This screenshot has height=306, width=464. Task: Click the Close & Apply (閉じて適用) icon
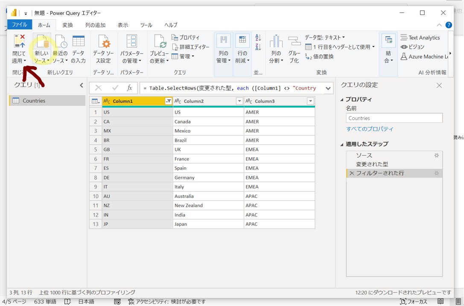click(19, 41)
